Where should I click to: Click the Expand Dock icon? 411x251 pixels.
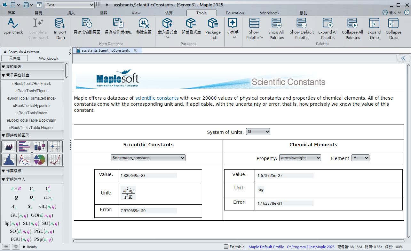click(374, 23)
